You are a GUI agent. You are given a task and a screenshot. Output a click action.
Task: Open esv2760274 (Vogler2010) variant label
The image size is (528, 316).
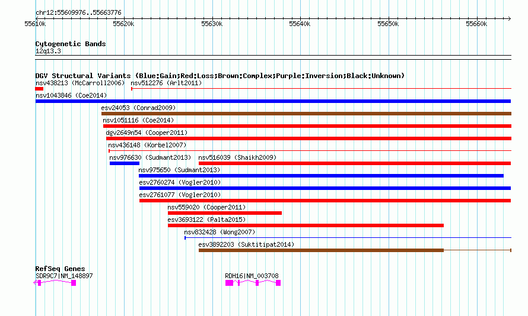pos(180,182)
